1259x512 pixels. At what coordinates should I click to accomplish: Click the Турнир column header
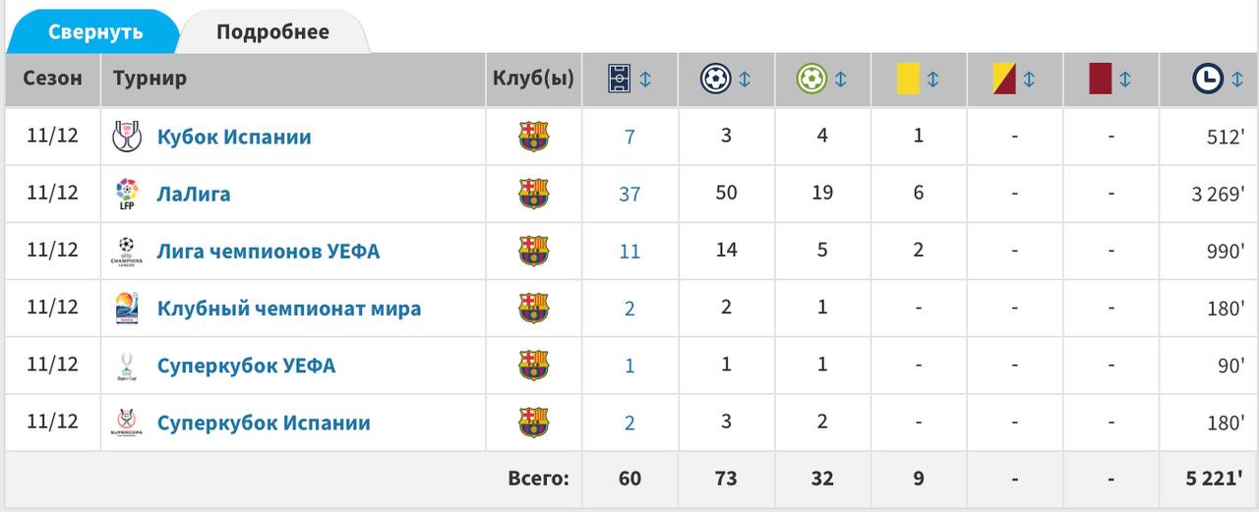[150, 78]
